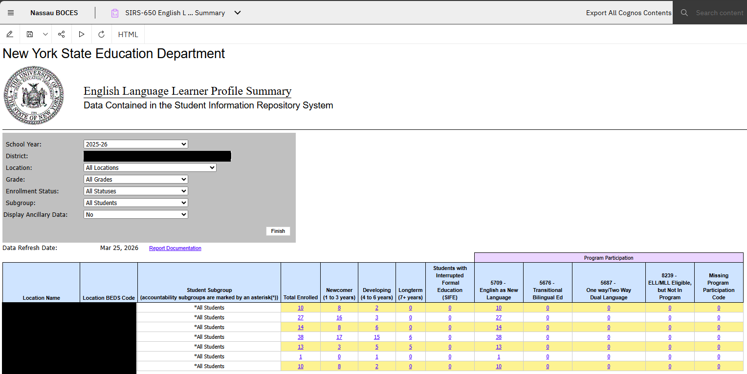Open the Grade dropdown
This screenshot has height=374, width=747.
click(x=136, y=179)
